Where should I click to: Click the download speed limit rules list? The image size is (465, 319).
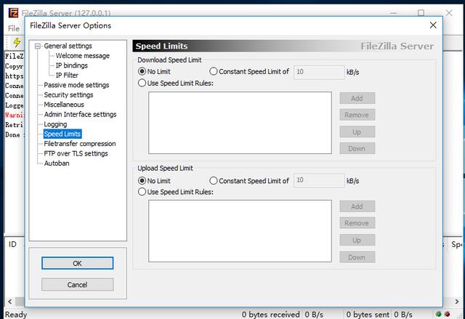[240, 123]
